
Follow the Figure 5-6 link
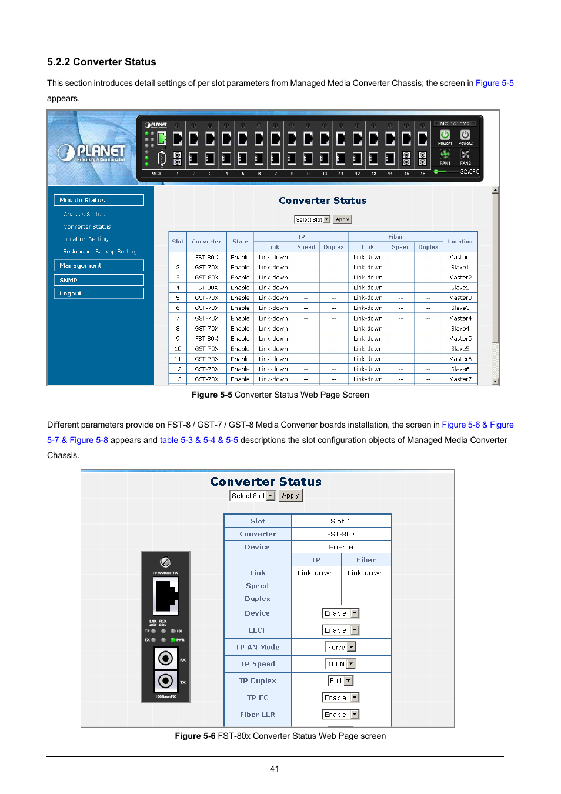pyautogui.click(x=461, y=425)
